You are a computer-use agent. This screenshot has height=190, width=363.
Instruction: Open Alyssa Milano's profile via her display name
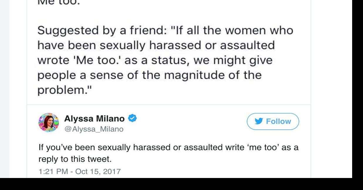tap(95, 118)
